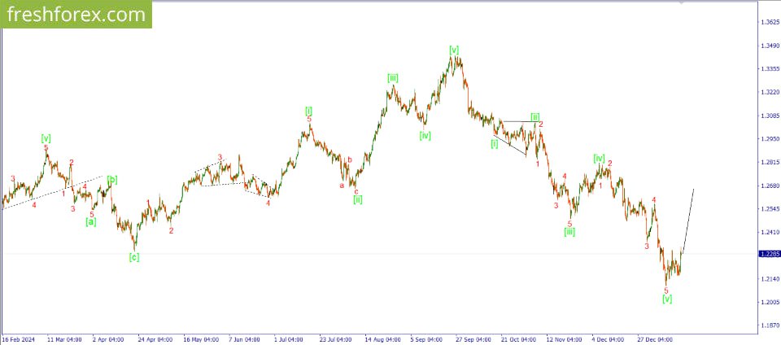Image resolution: width=781 pixels, height=345 pixels.
Task: Select the [v] label below the lowest trough
Action: (667, 299)
